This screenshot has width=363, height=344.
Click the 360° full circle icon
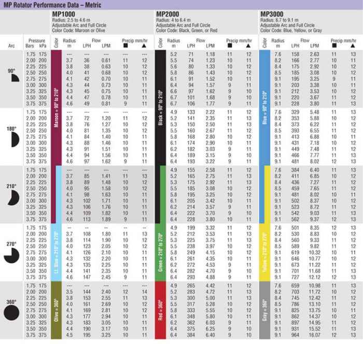point(12,312)
